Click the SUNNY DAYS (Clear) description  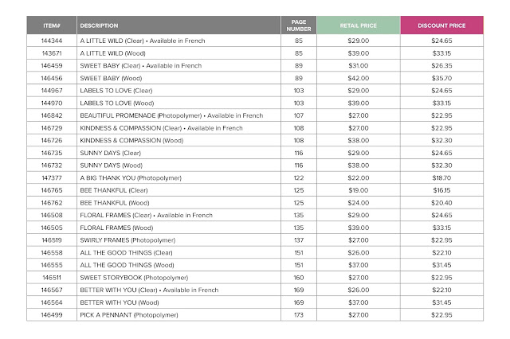[x=111, y=152]
